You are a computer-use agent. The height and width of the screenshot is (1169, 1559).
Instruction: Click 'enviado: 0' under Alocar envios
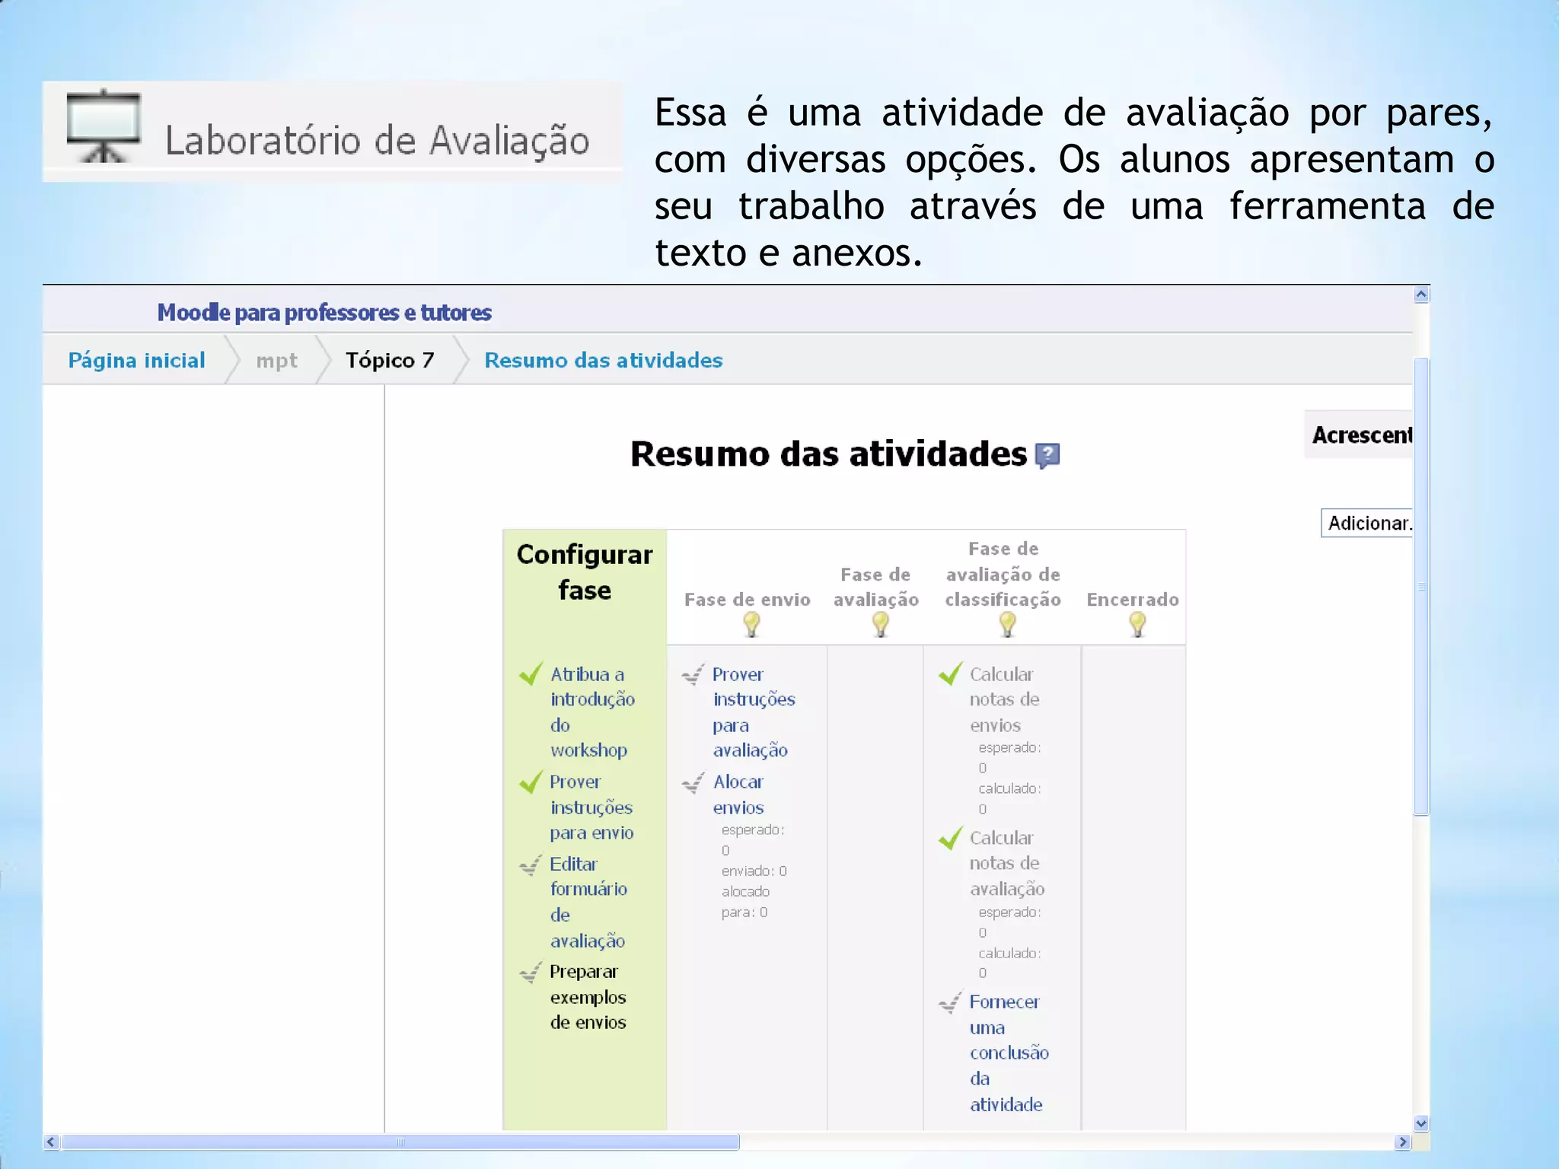(x=754, y=871)
